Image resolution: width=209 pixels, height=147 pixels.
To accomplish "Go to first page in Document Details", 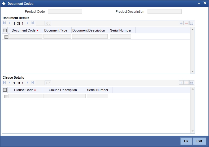I will (4, 23).
